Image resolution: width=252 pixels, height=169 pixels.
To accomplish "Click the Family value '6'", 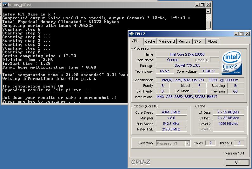I will point(162,86).
